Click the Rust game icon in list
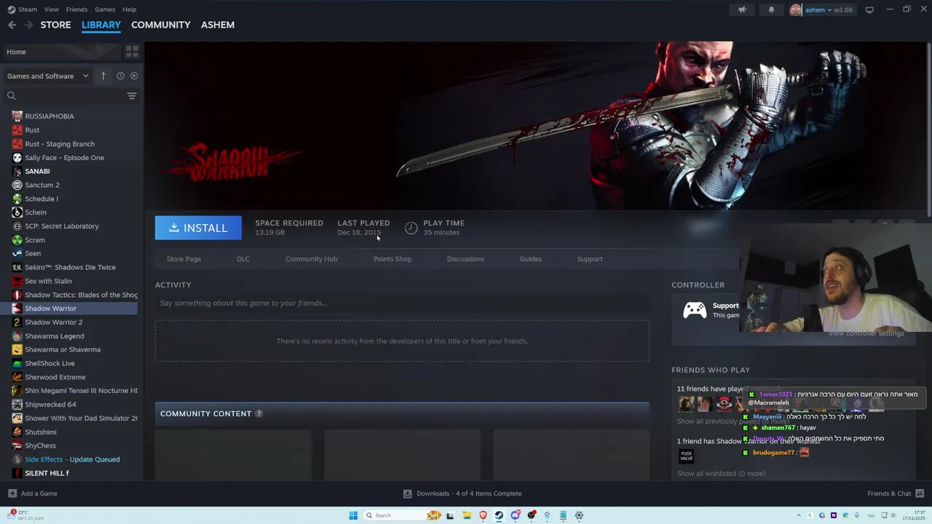This screenshot has width=932, height=524. pyautogui.click(x=17, y=130)
